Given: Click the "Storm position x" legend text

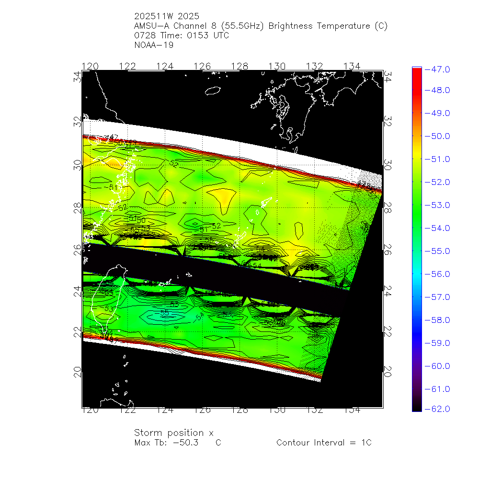Looking at the screenshot, I should [x=173, y=433].
